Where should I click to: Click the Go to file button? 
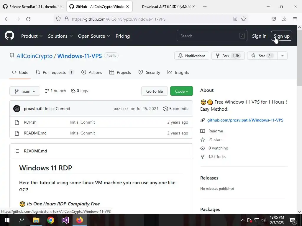[x=155, y=91]
